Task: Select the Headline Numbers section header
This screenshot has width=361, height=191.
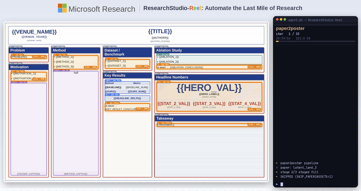Action: (x=209, y=77)
